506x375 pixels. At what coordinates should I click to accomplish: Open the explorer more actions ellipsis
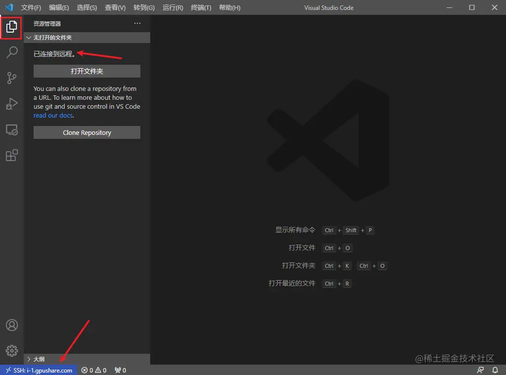(137, 23)
